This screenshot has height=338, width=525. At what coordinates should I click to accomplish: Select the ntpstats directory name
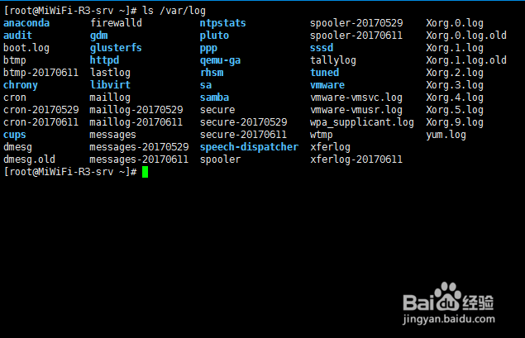click(x=223, y=23)
